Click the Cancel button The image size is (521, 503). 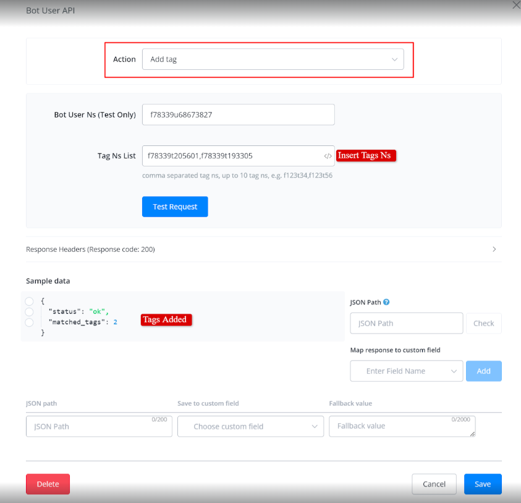pos(434,484)
